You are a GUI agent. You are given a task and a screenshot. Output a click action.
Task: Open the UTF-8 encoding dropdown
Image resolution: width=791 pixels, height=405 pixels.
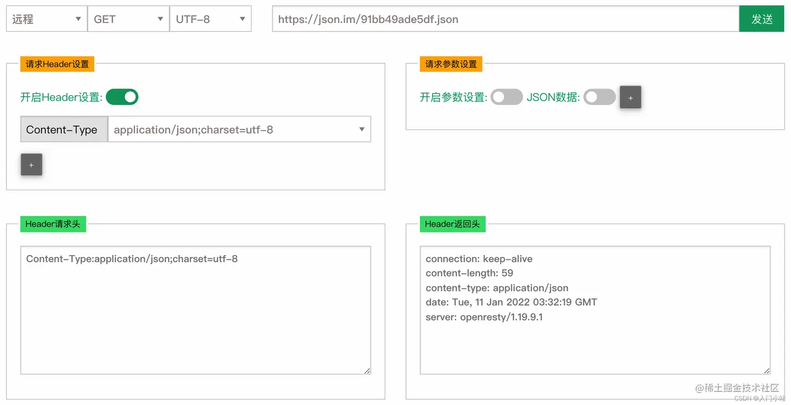(x=210, y=19)
